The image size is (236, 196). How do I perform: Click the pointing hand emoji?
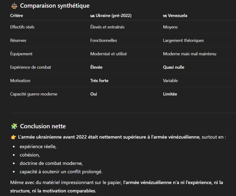pos(13,137)
